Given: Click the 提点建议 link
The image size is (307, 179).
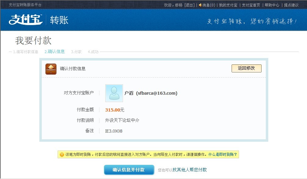Looking at the screenshot, I should click(291, 5).
